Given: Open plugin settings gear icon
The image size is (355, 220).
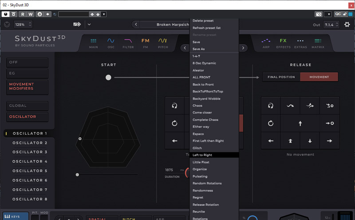Looking at the screenshot, I should (347, 24).
